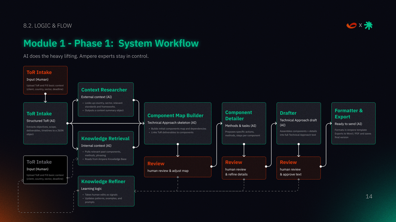This screenshot has height=222, width=396.
Task: Click the 'External context (AI)' label
Action: tap(96, 97)
